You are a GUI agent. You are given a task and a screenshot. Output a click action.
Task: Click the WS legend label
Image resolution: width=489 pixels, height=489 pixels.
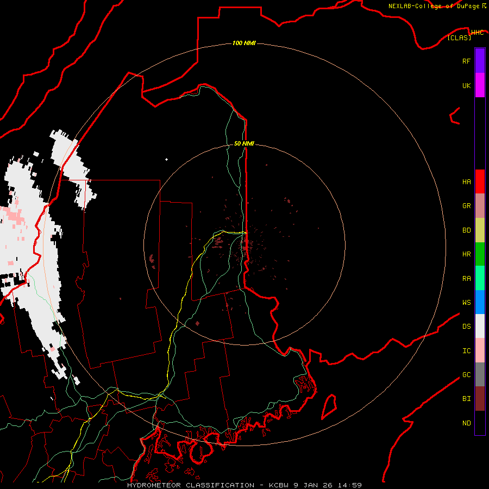pos(466,303)
